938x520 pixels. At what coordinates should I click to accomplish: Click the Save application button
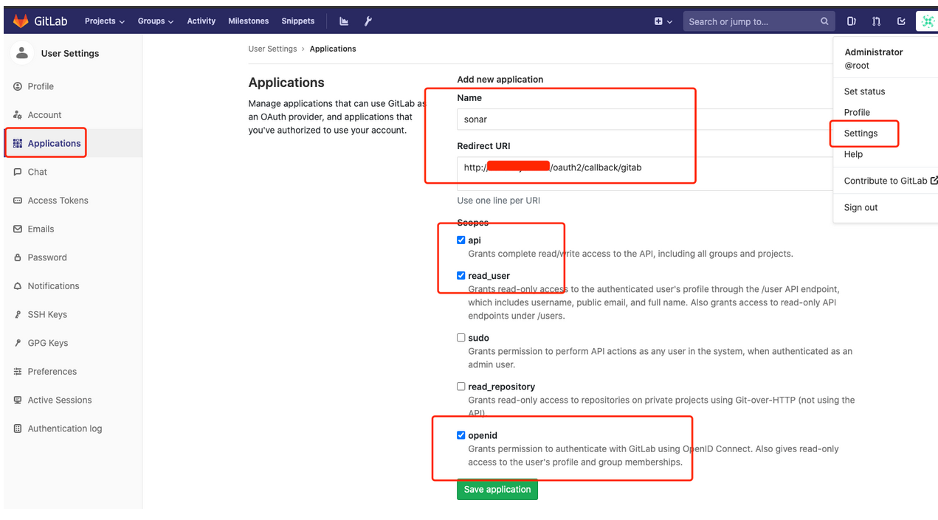(497, 489)
